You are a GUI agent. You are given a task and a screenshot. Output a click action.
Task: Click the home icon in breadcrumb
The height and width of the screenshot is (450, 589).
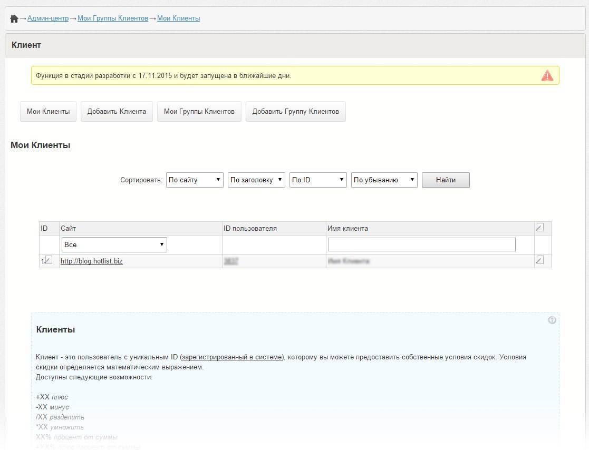(14, 19)
